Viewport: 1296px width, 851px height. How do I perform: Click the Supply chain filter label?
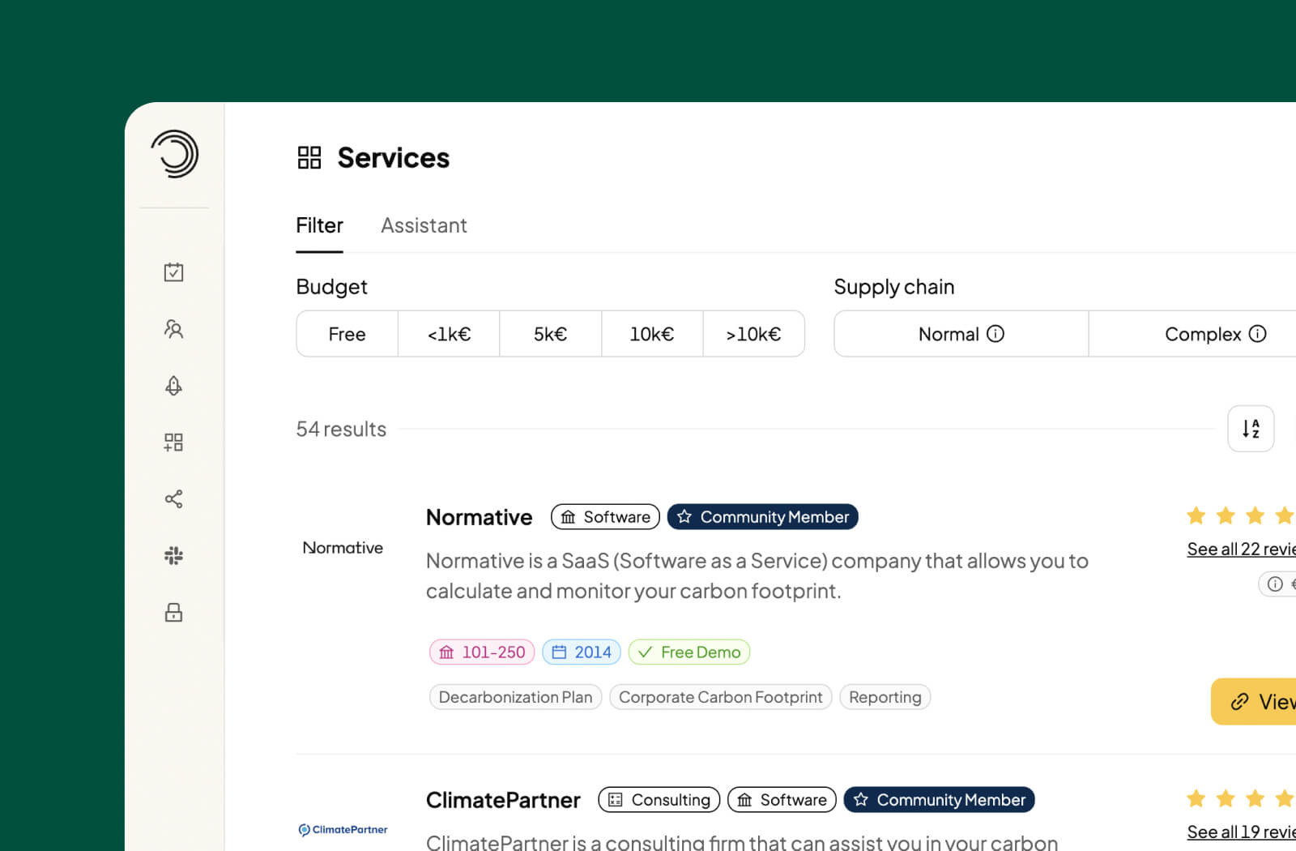click(x=894, y=287)
